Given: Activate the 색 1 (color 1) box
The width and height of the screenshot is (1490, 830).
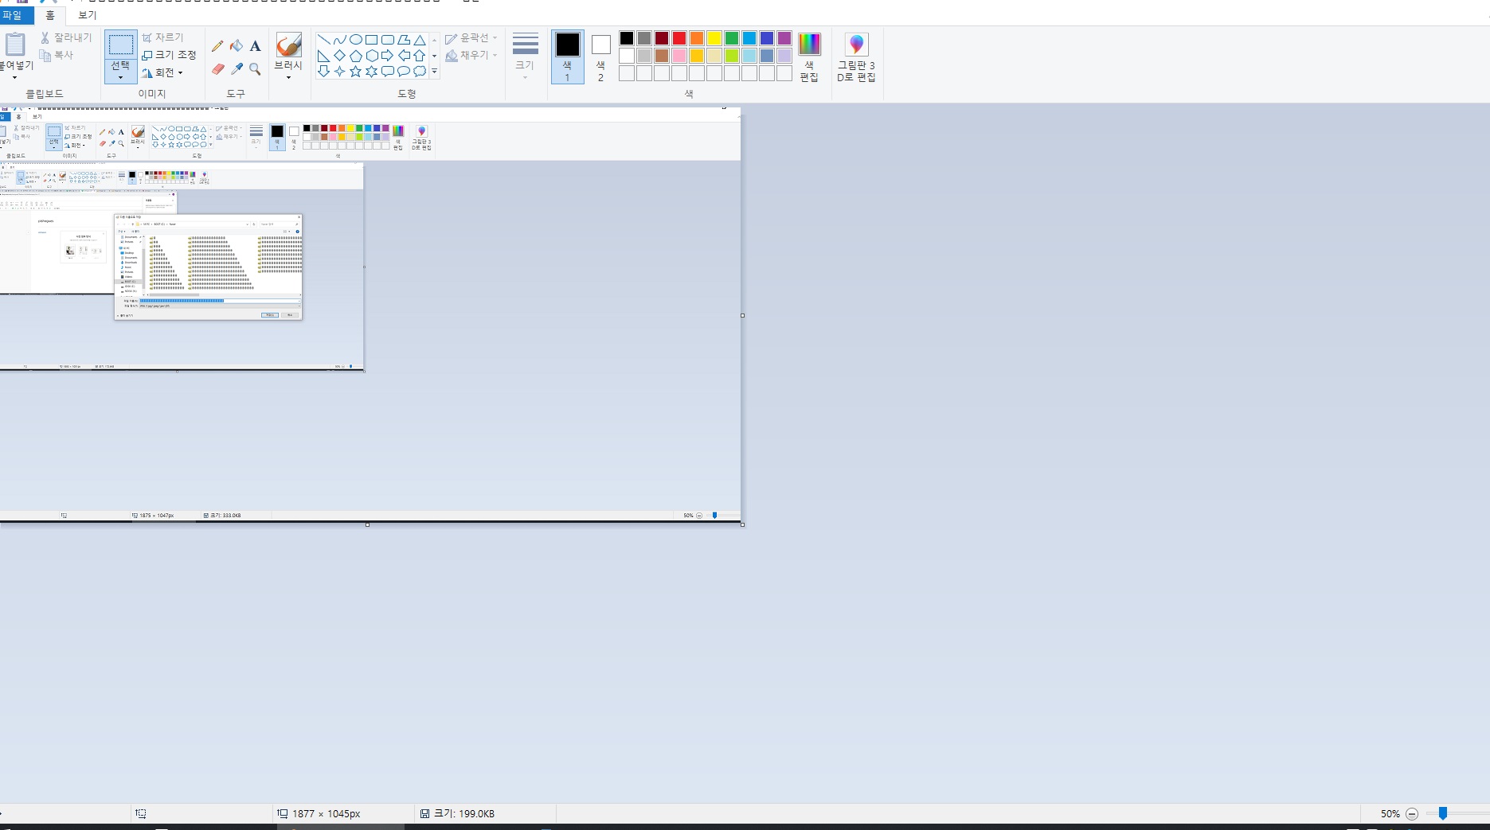Looking at the screenshot, I should coord(567,57).
